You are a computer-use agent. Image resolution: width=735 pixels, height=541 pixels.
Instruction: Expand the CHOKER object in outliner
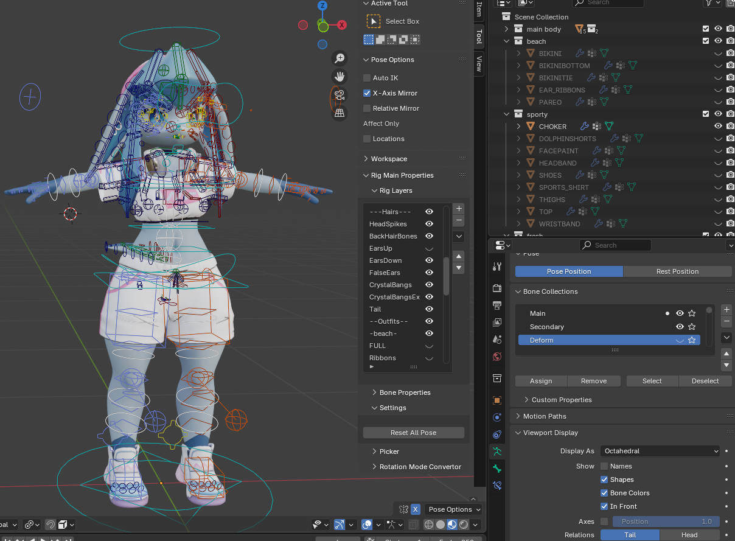(518, 127)
